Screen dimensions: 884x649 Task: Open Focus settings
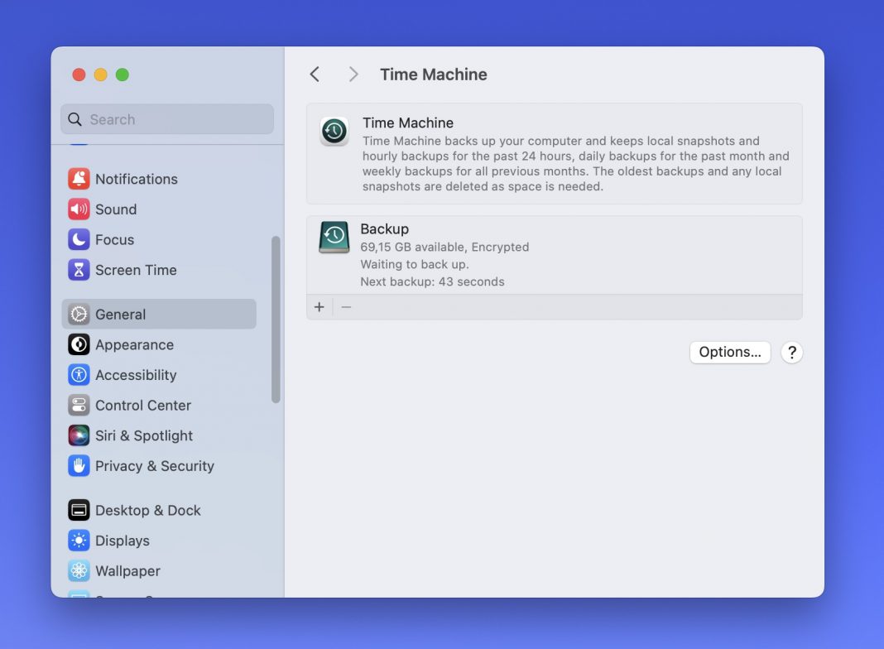(113, 240)
